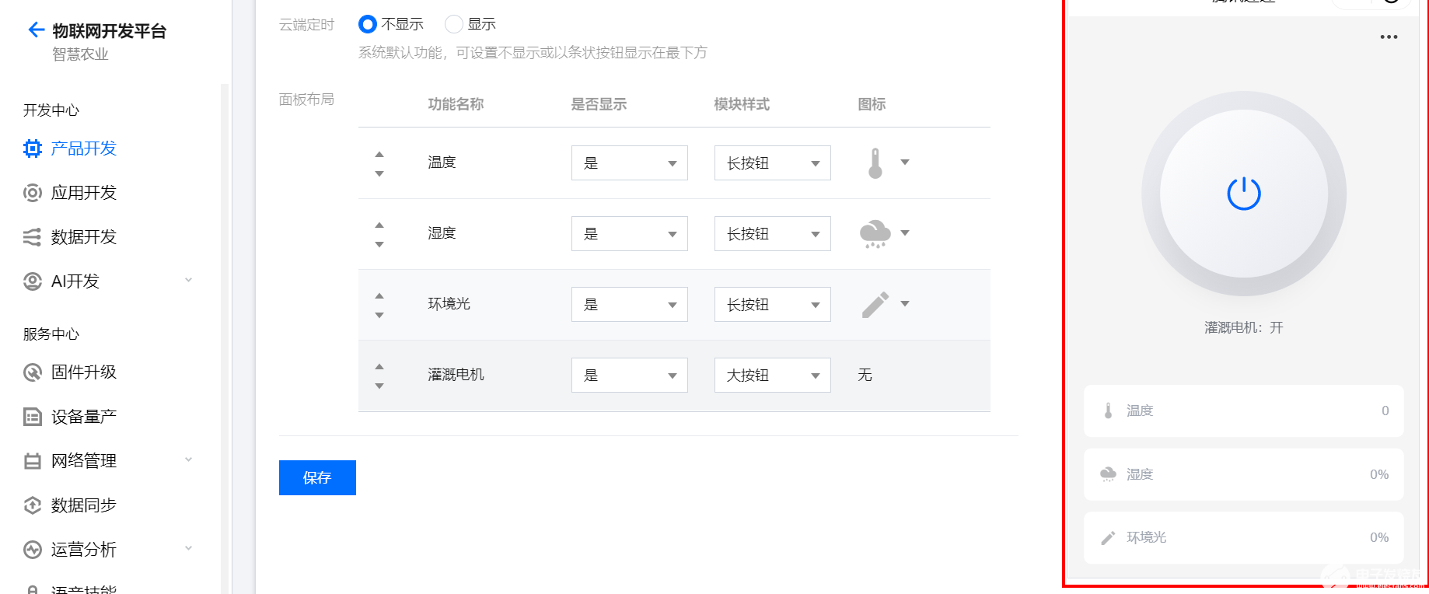Screen dimensions: 1429x594
Task: Expand the 网络管理 submenu chevron
Action: coord(188,459)
